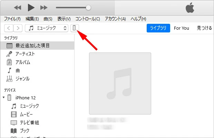Select 最近追加した項目 in the sidebar
Viewport: 214px width, 138px height.
point(32,46)
